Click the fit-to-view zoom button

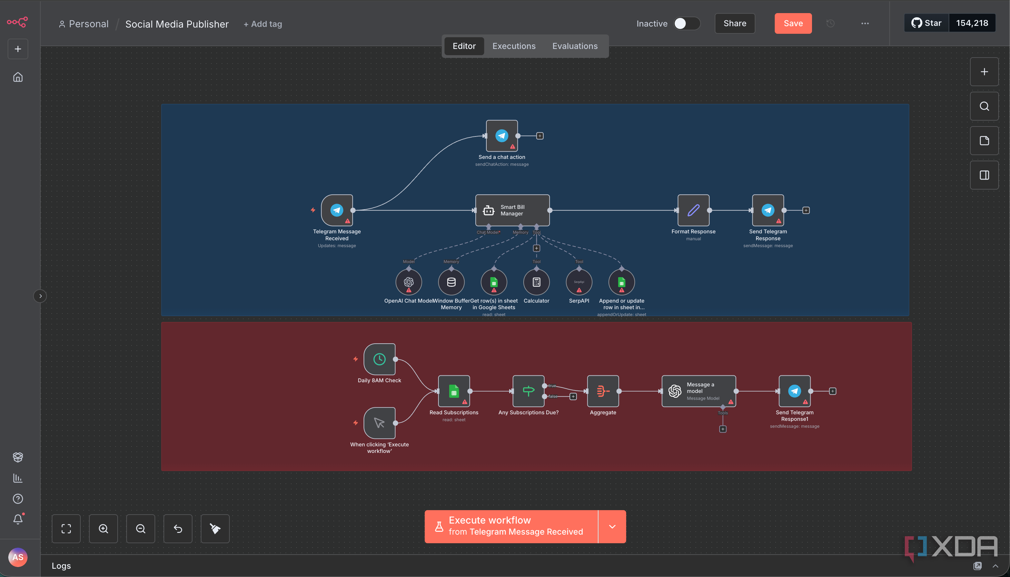(66, 529)
